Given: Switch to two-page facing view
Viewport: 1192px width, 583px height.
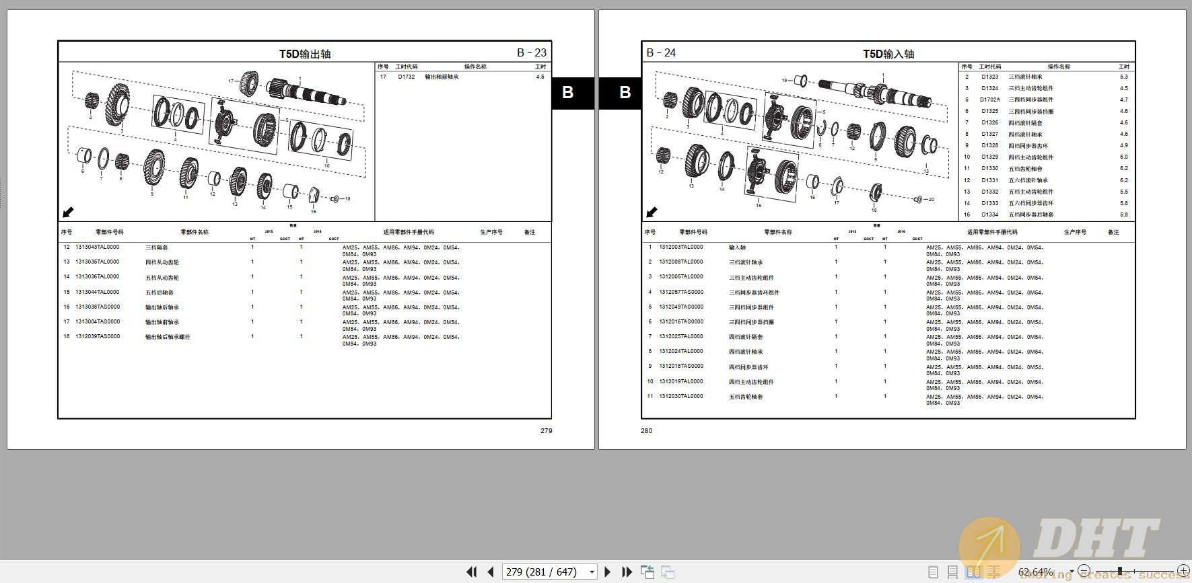Looking at the screenshot, I should (x=973, y=572).
